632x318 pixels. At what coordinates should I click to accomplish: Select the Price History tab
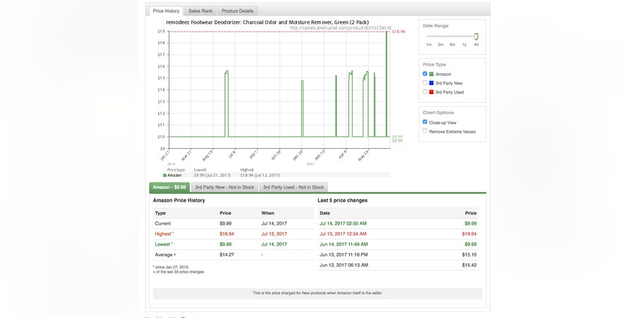coord(166,11)
